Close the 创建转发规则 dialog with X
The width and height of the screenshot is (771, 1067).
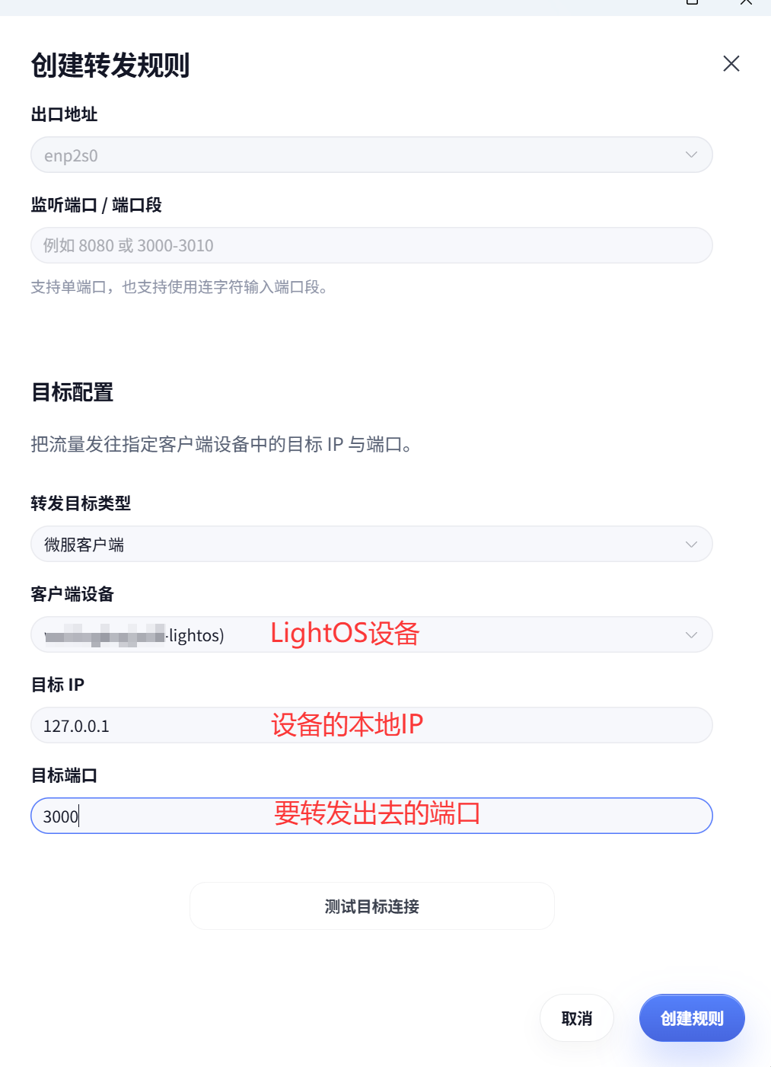pyautogui.click(x=731, y=64)
